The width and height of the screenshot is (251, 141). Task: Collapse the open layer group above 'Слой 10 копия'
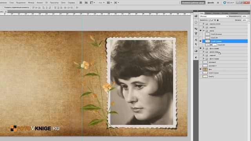tap(204, 31)
